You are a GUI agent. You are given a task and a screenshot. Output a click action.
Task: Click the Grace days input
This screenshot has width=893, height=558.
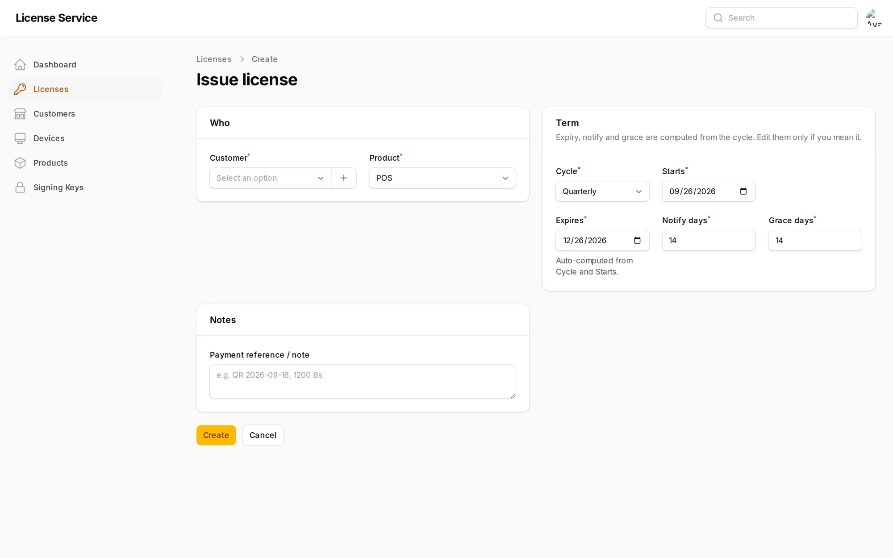click(815, 241)
